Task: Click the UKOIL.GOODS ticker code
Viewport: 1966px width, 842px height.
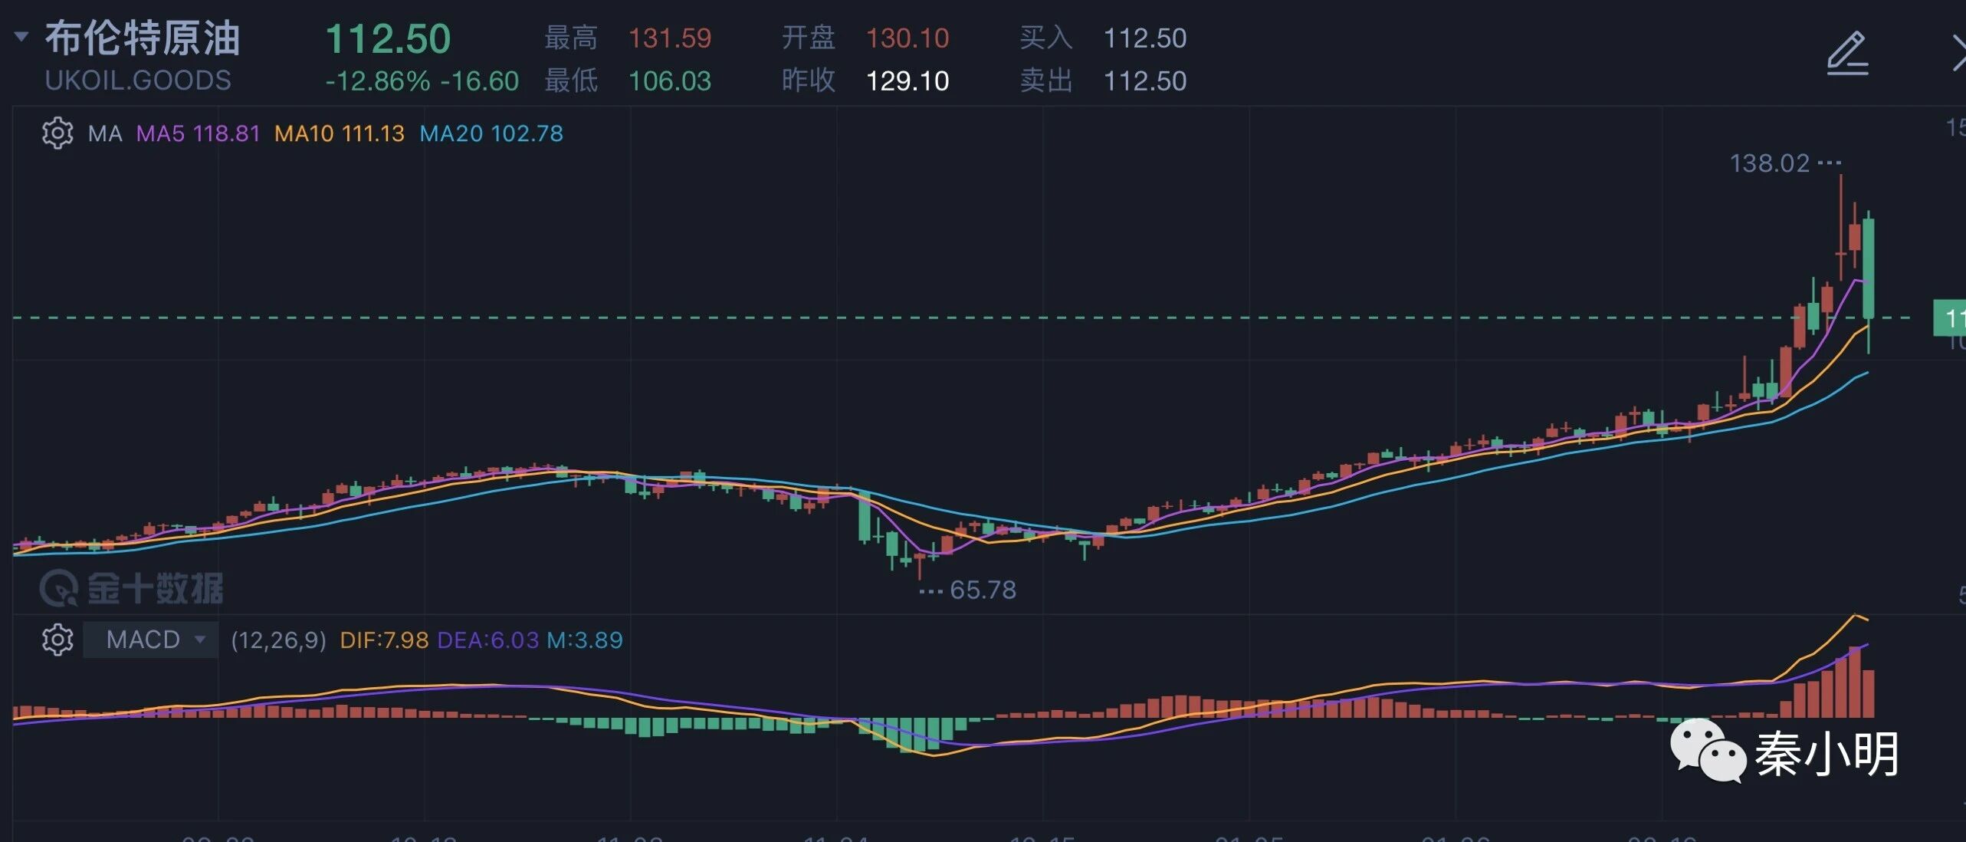Action: point(138,81)
